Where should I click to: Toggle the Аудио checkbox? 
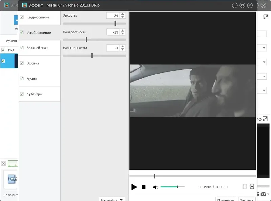pos(22,78)
